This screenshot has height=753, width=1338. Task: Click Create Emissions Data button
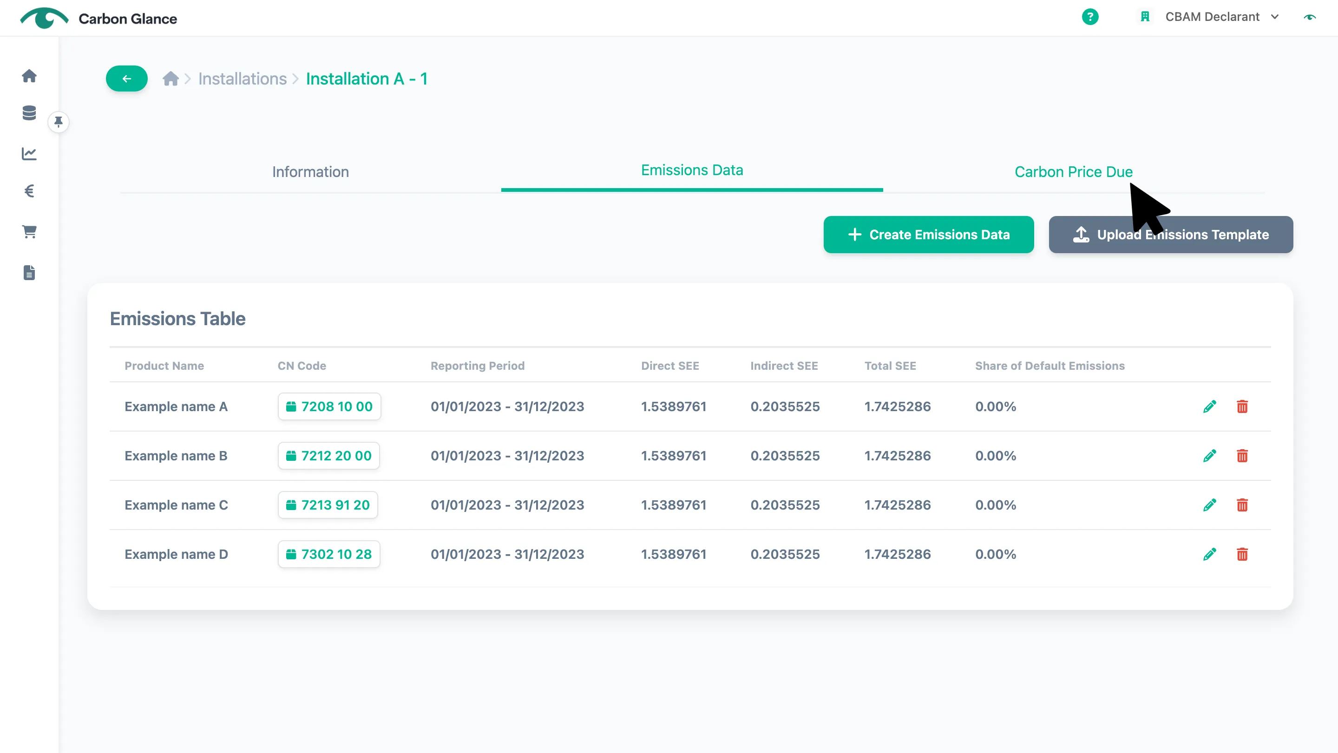tap(929, 235)
